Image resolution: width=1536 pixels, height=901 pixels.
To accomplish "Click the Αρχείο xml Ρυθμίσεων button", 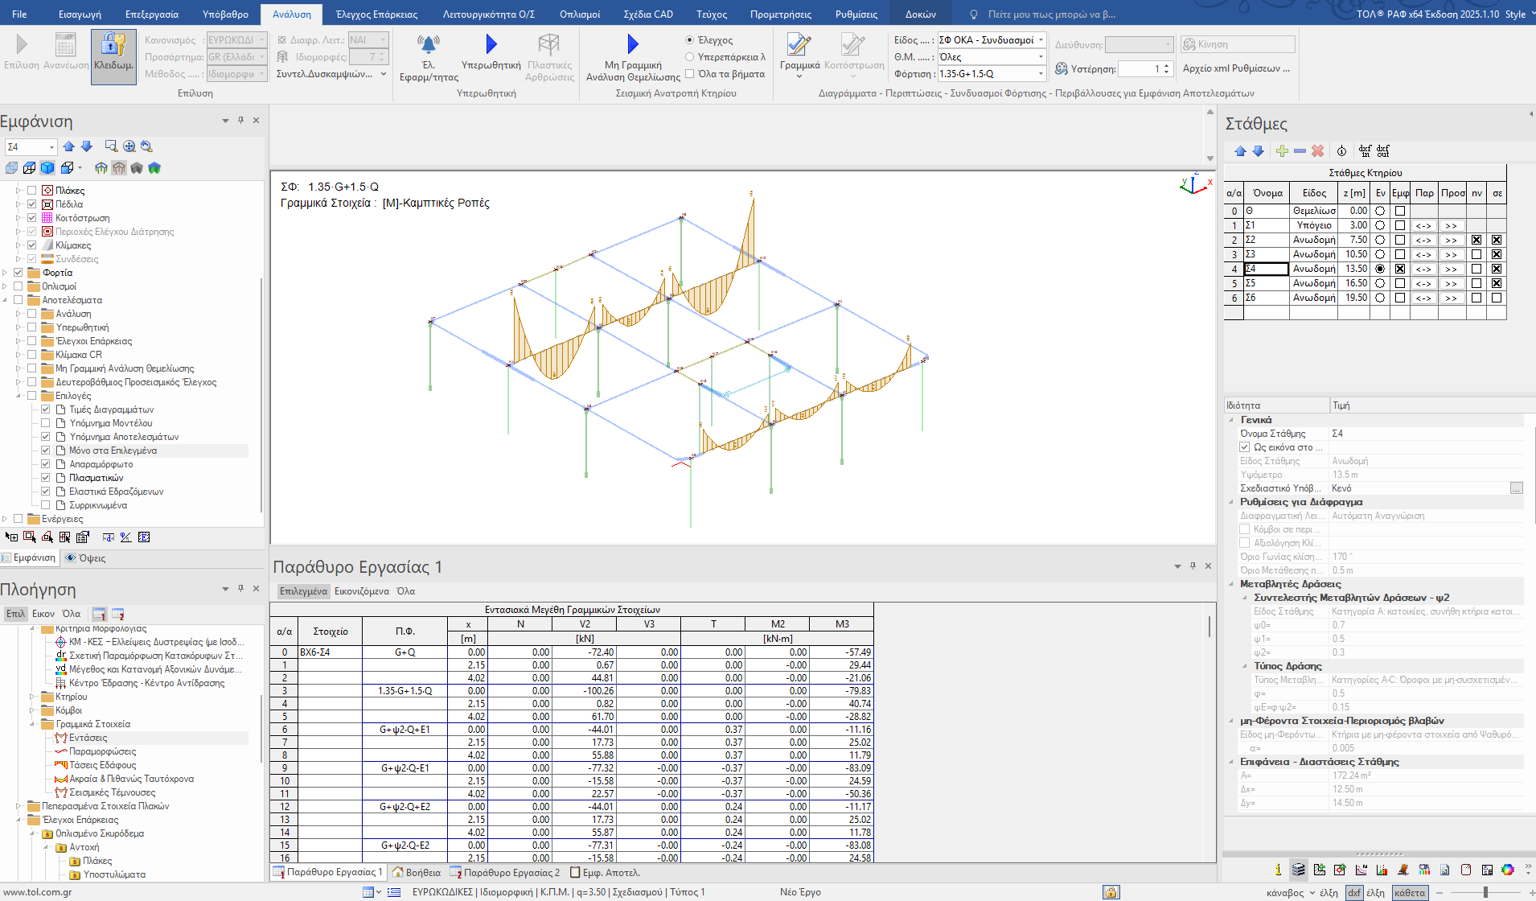I will (1236, 69).
